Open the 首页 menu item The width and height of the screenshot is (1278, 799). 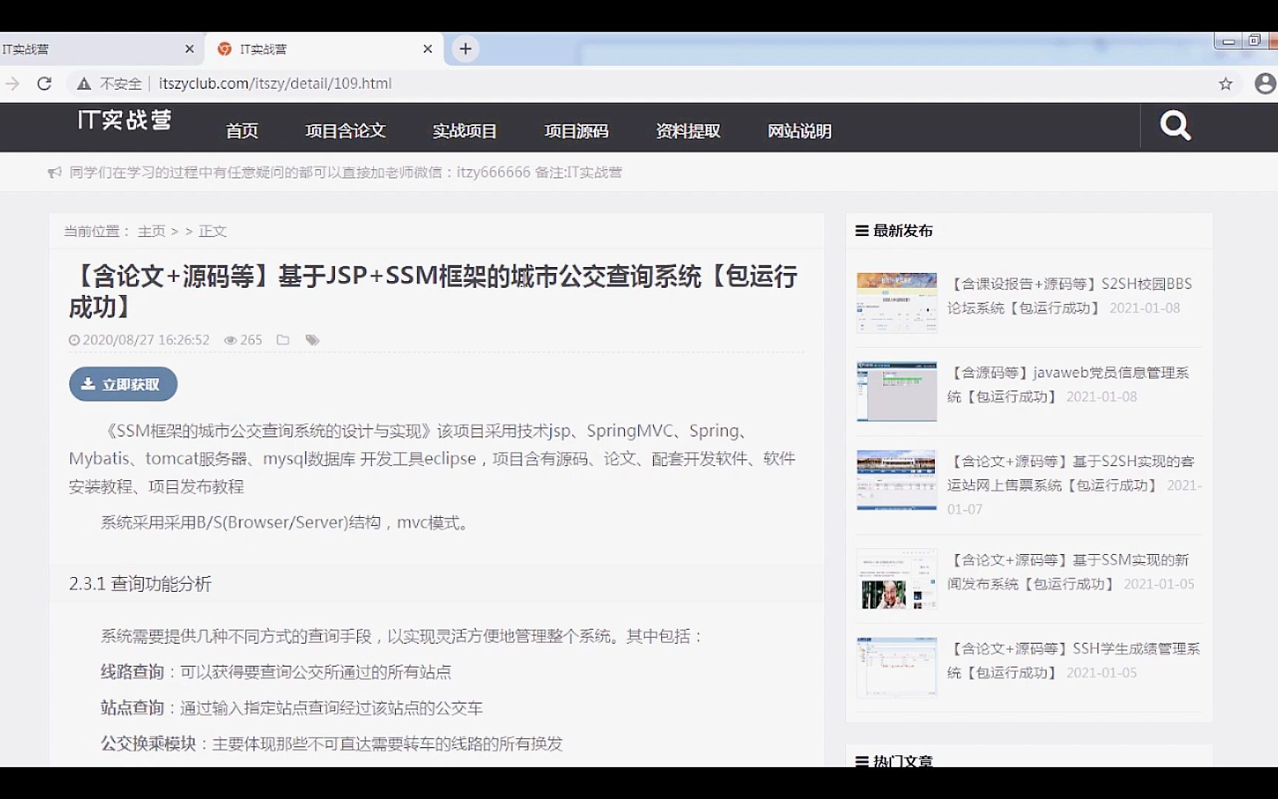pyautogui.click(x=242, y=131)
